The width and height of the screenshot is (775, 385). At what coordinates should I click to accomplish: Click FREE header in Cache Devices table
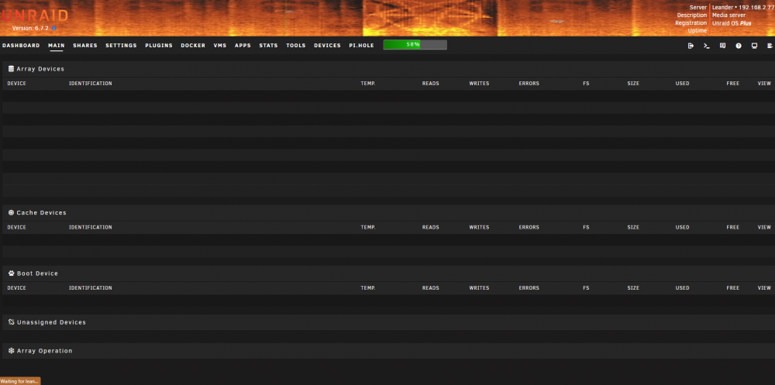click(733, 227)
